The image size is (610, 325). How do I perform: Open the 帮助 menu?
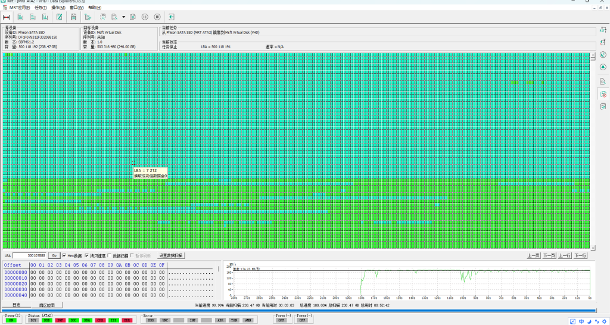[95, 7]
